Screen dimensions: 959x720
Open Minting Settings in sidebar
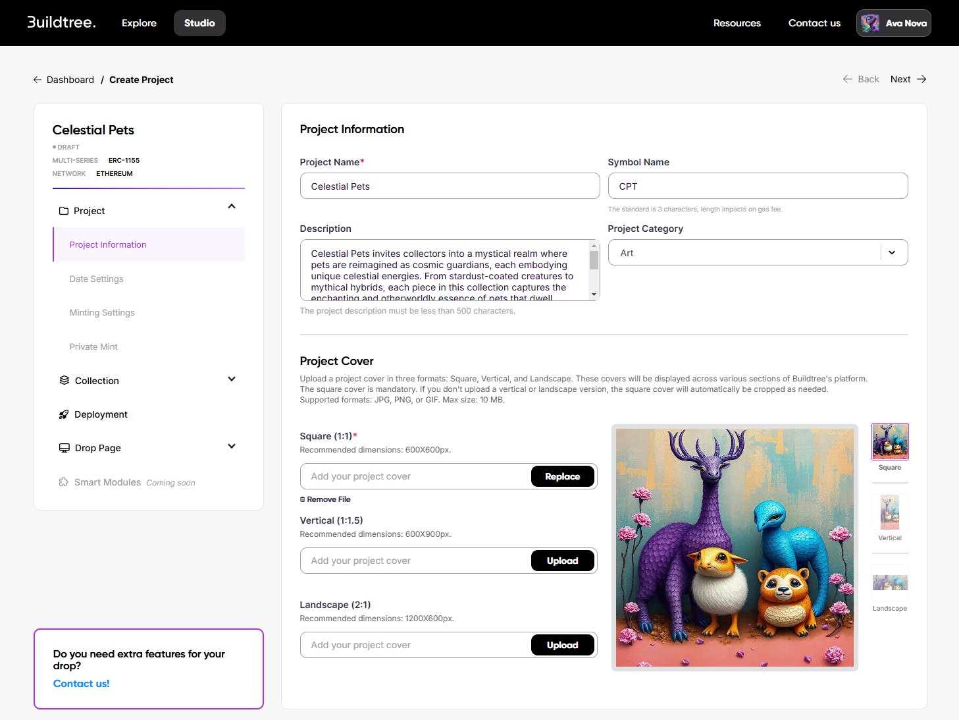pos(102,312)
